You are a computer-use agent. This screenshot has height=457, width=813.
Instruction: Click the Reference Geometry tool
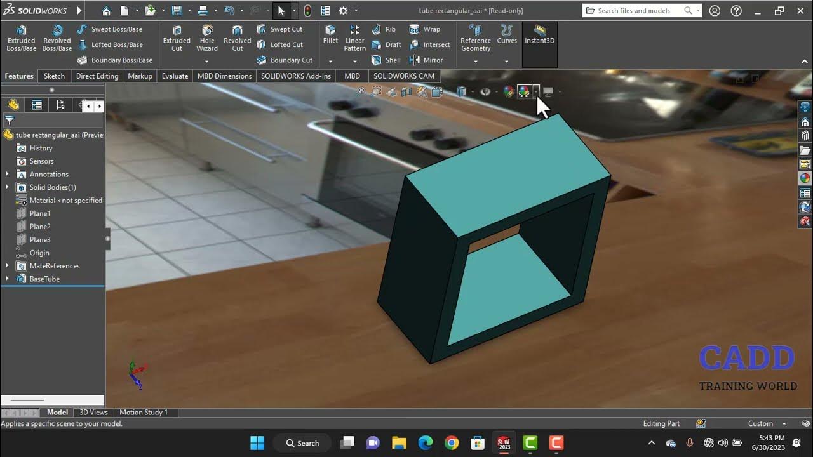(x=476, y=39)
